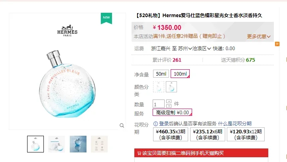Click the info icon beside 花呗 login notice

(155, 124)
